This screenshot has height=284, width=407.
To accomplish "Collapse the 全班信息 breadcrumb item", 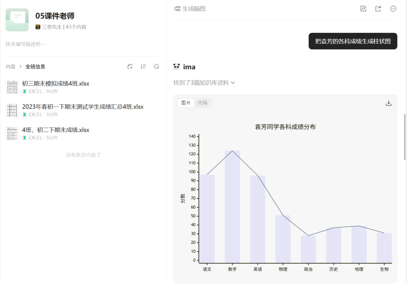I will (35, 66).
